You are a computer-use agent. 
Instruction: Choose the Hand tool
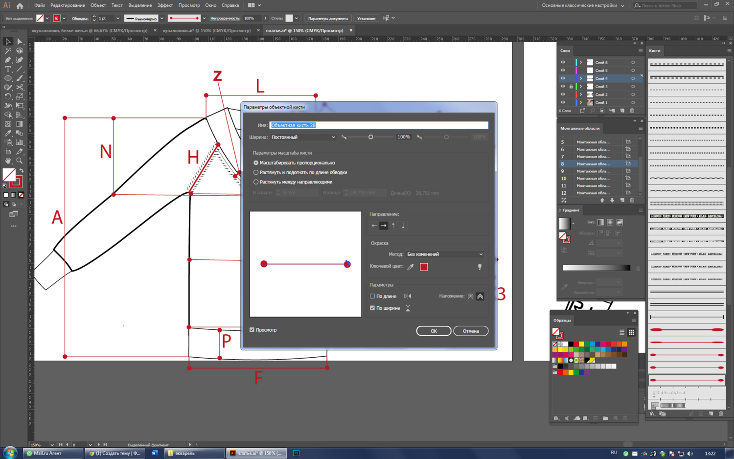click(x=8, y=161)
